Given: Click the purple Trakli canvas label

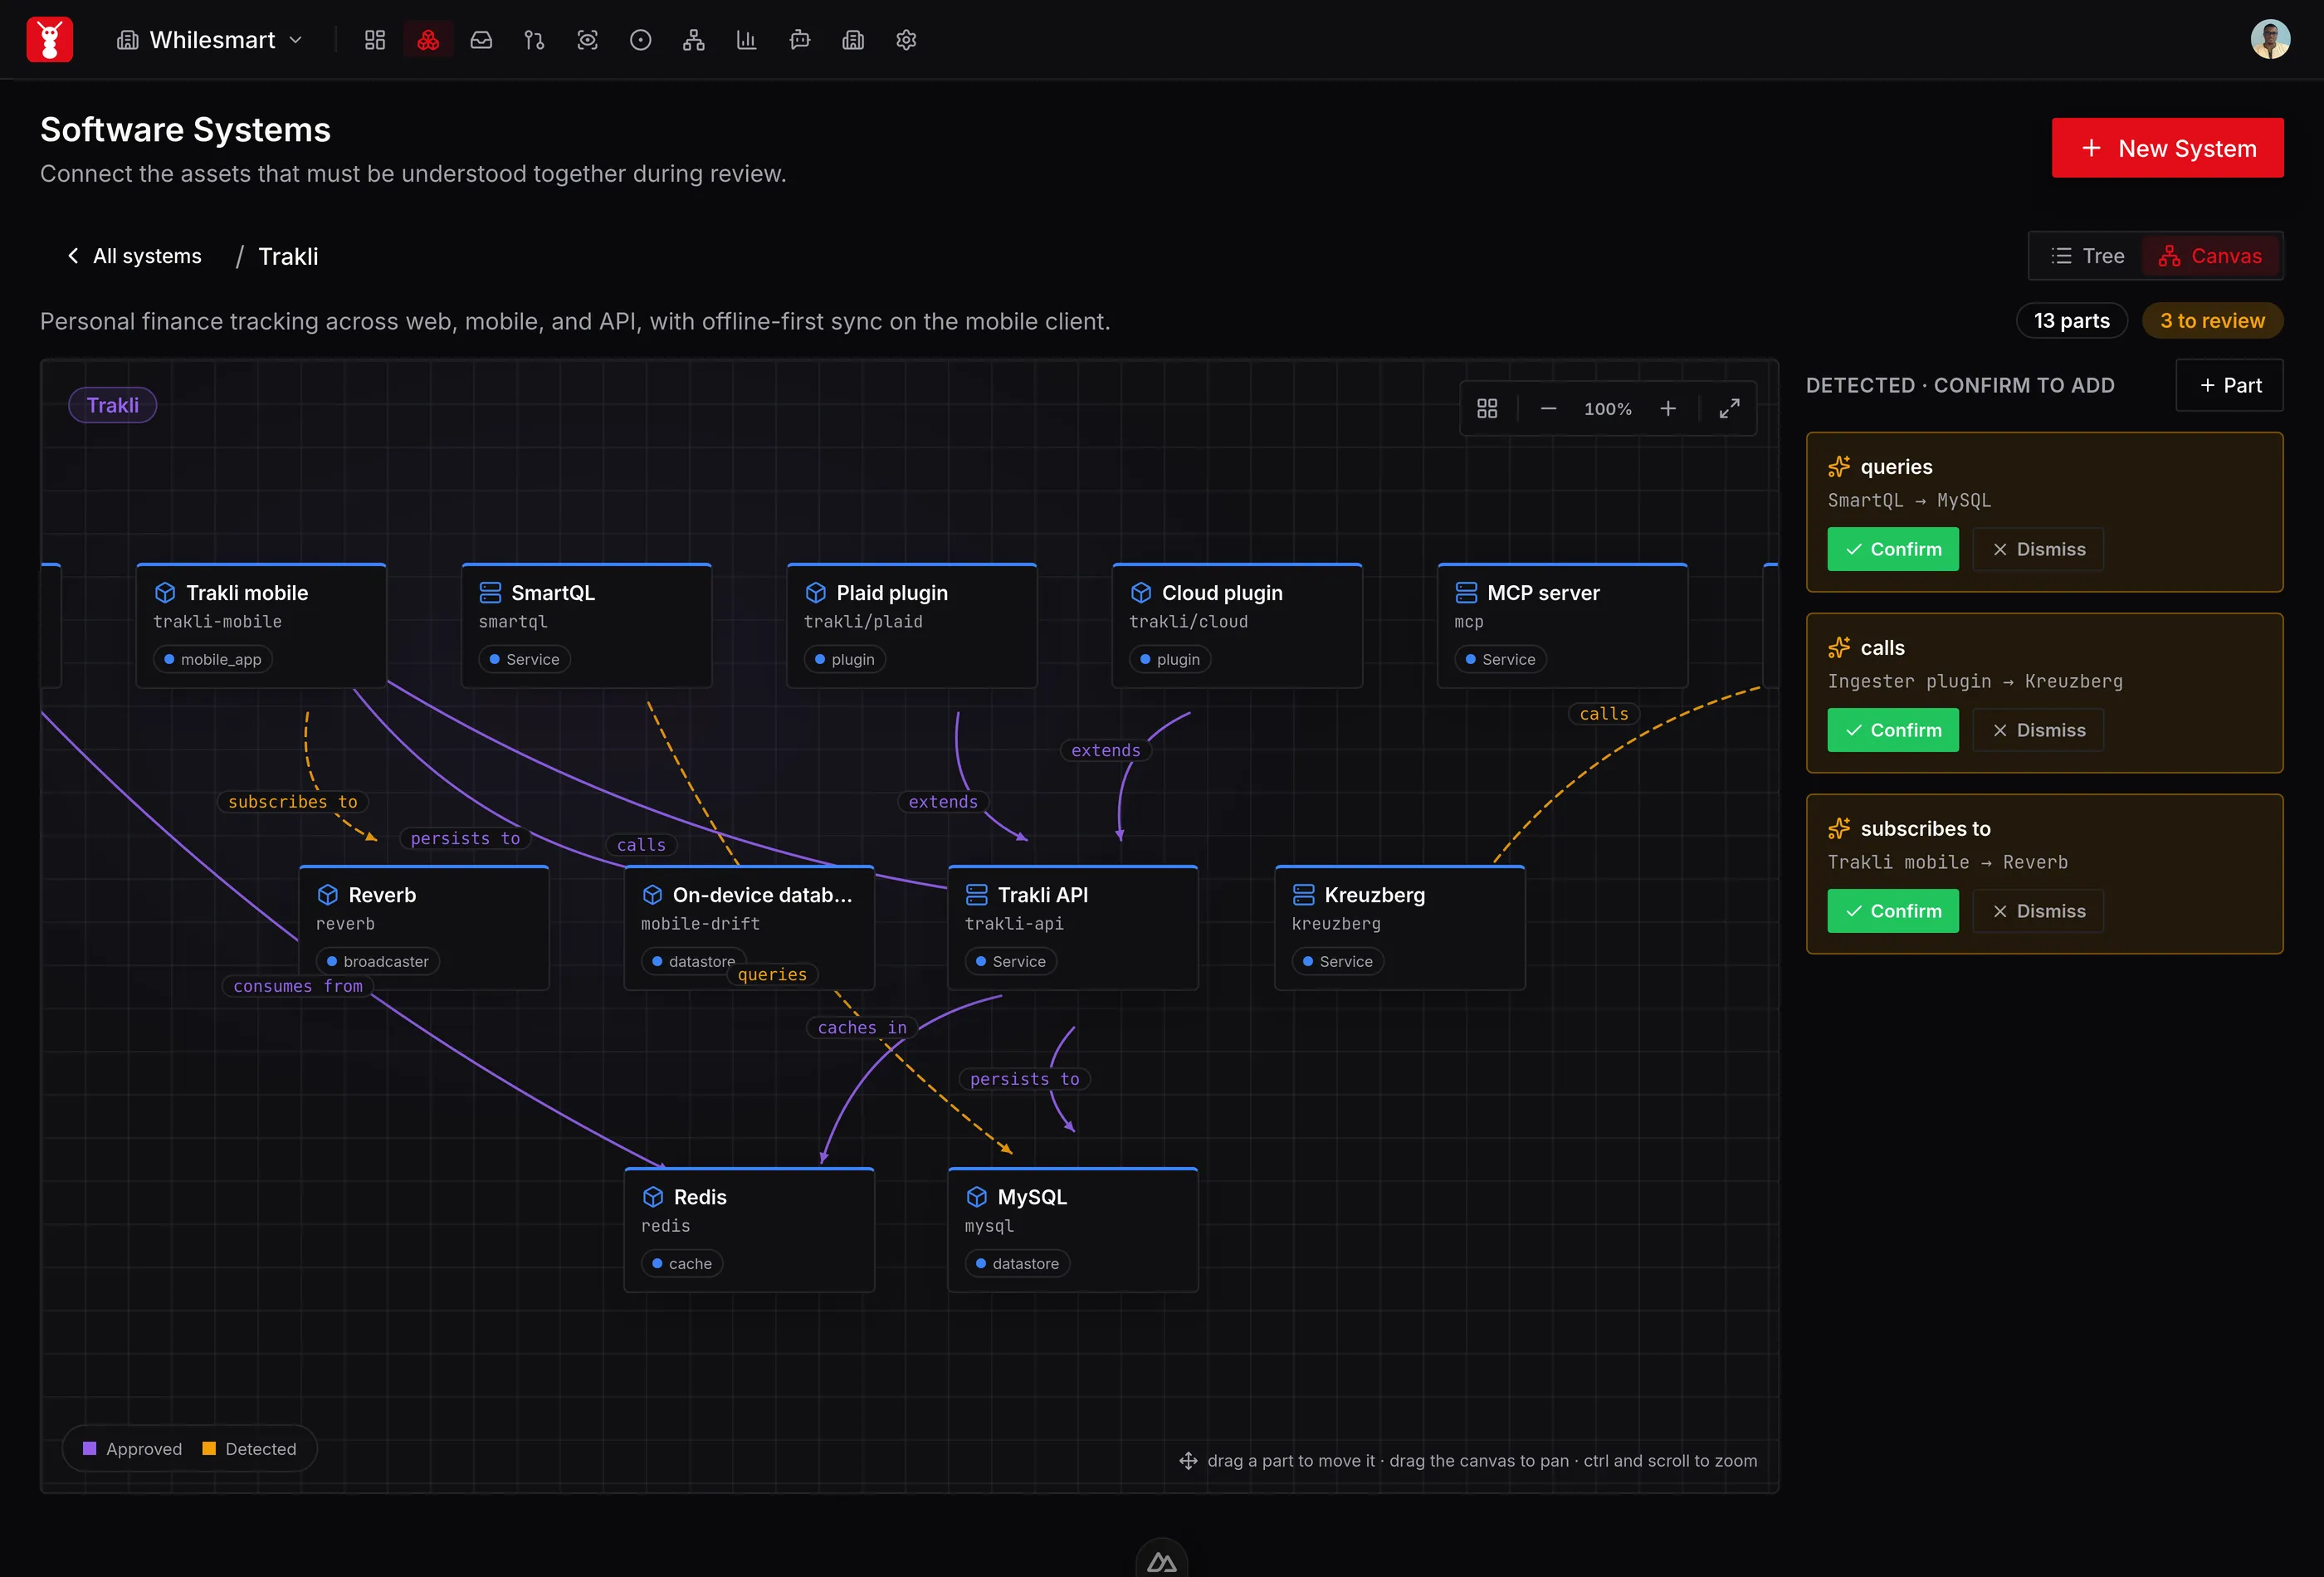Looking at the screenshot, I should coord(112,405).
